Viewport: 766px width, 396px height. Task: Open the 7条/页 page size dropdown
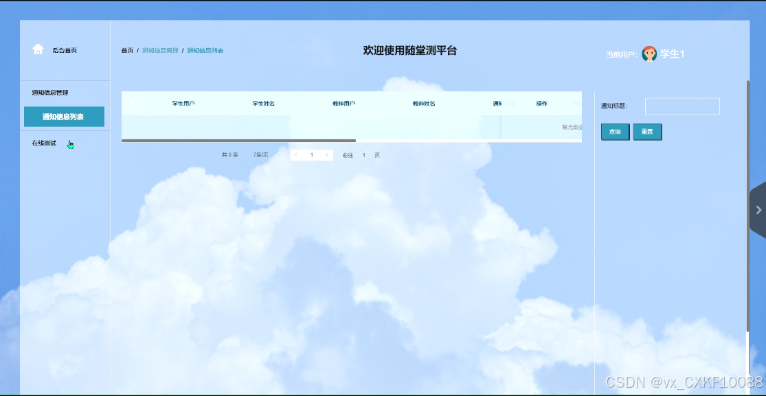click(267, 155)
